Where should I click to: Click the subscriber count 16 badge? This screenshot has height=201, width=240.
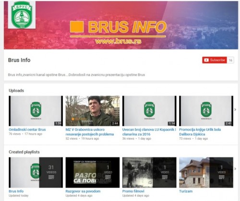(230, 60)
